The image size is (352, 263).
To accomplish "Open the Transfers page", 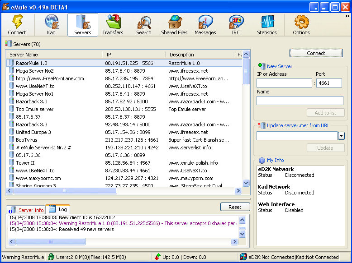I will (113, 25).
